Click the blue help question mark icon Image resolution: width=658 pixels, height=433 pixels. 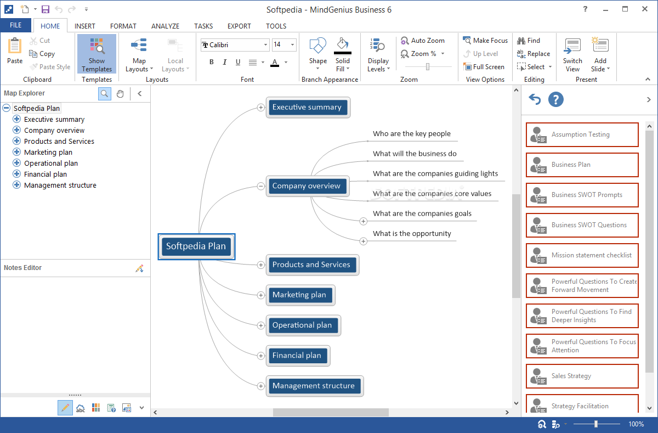click(x=555, y=99)
